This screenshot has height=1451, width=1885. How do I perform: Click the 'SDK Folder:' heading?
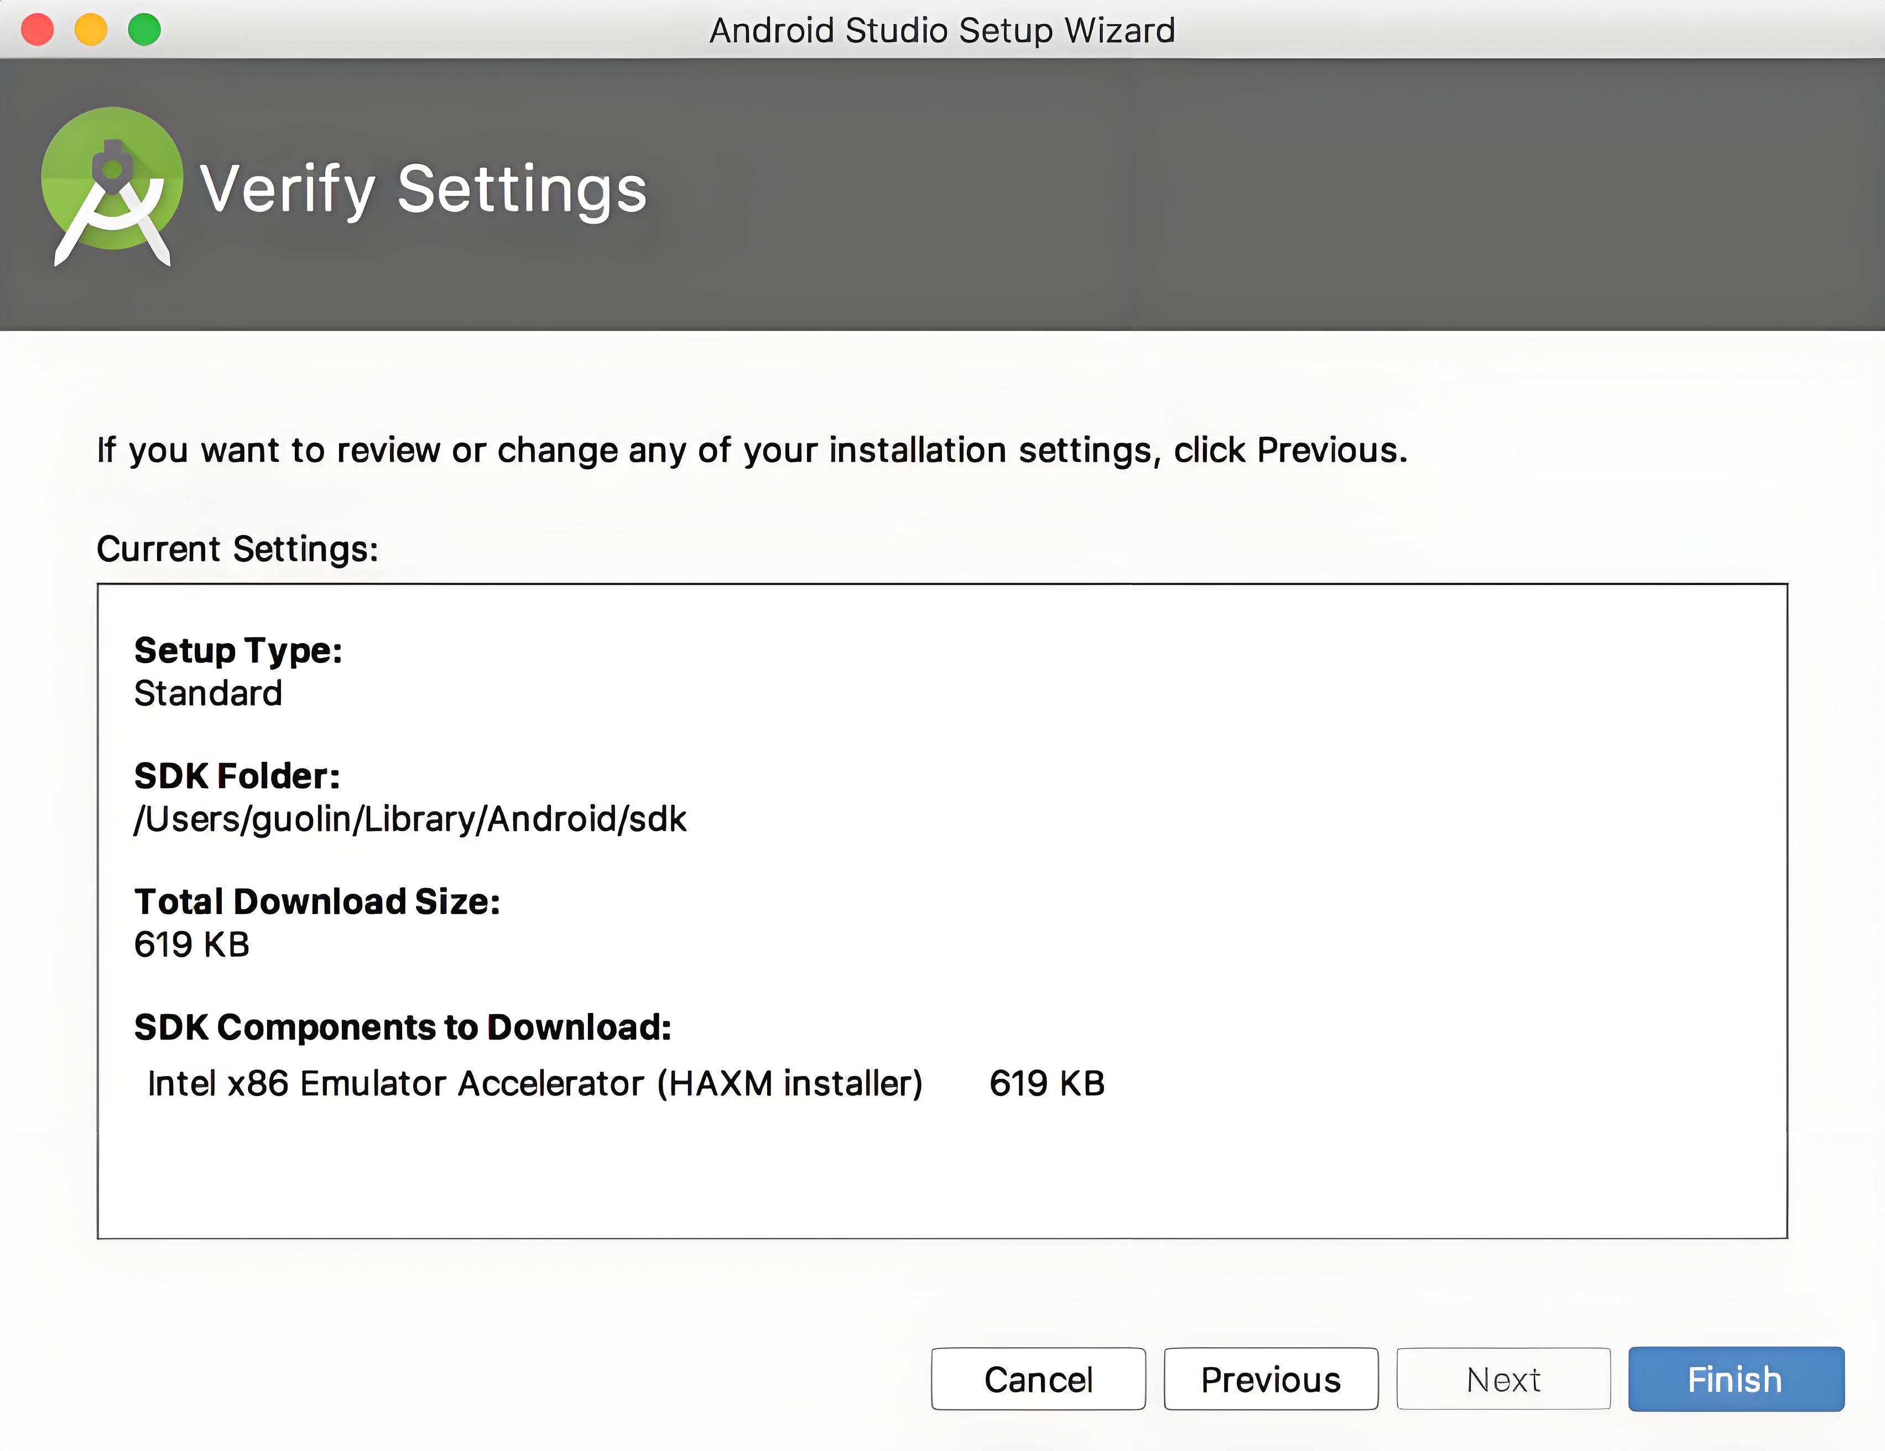[237, 775]
